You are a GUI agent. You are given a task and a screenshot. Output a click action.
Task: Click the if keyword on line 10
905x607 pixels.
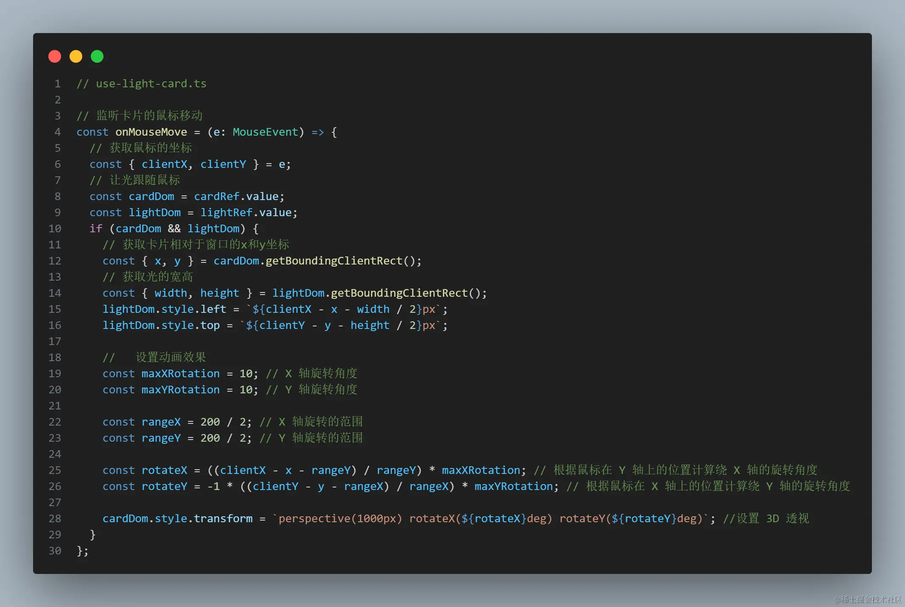[96, 229]
